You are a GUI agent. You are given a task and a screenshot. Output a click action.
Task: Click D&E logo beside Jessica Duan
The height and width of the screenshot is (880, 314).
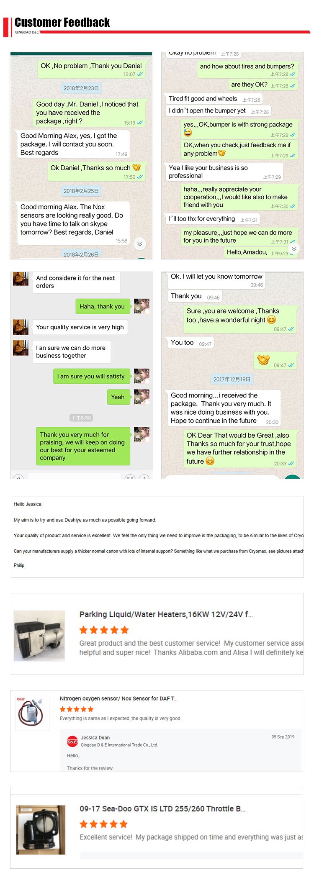[72, 741]
